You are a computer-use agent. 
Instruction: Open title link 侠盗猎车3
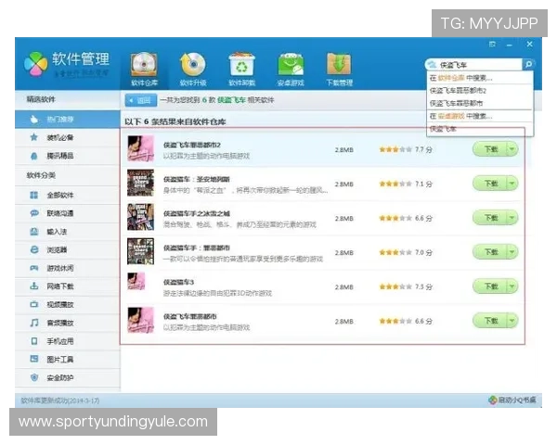click(178, 282)
